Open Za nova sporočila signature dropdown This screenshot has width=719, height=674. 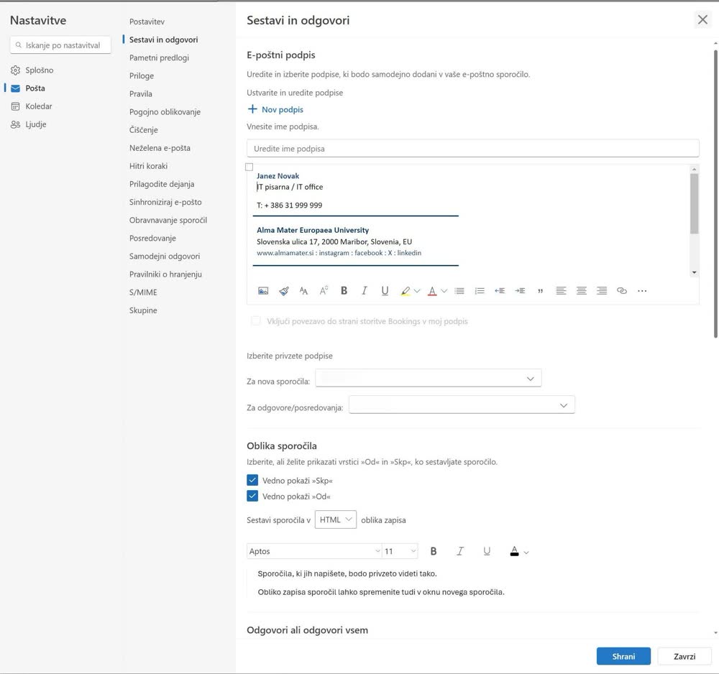[429, 379]
